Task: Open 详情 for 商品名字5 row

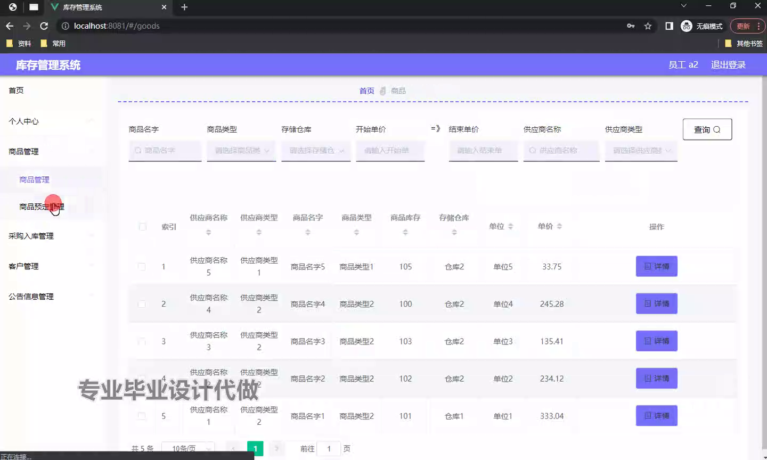Action: [657, 266]
